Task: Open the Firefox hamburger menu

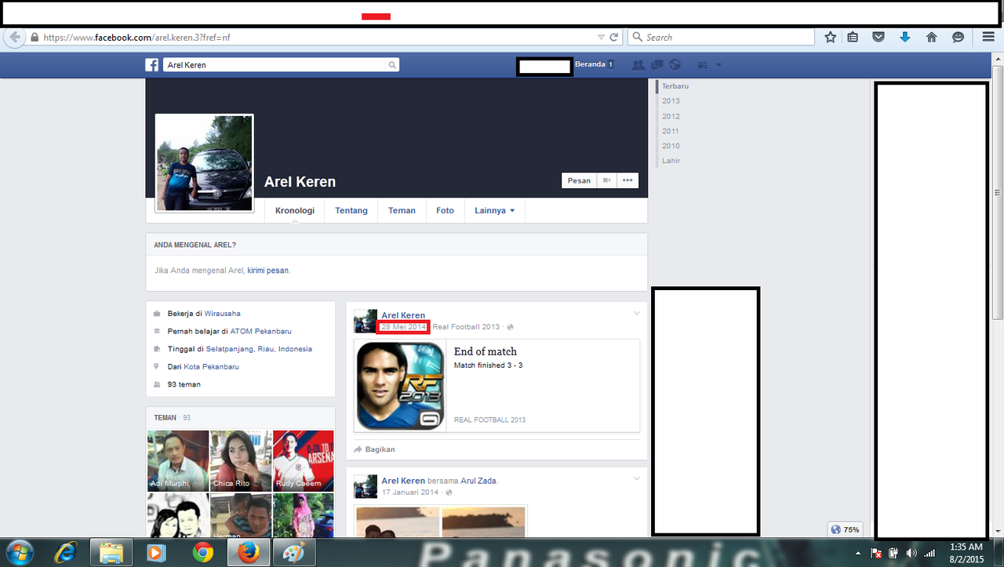Action: tap(988, 37)
